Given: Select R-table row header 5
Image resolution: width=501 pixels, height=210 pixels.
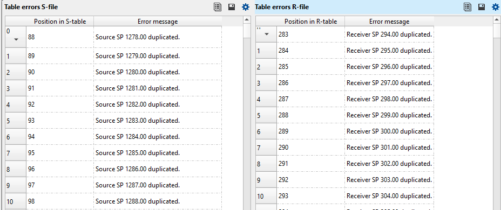Looking at the screenshot, I should (267, 115).
